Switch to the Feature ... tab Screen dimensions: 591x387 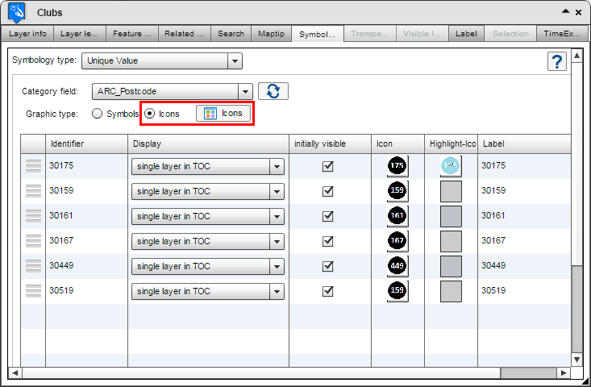click(x=132, y=34)
